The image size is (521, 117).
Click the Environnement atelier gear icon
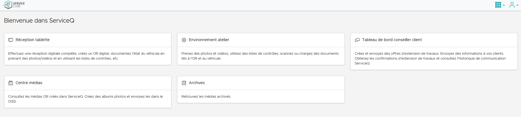pyautogui.click(x=184, y=40)
